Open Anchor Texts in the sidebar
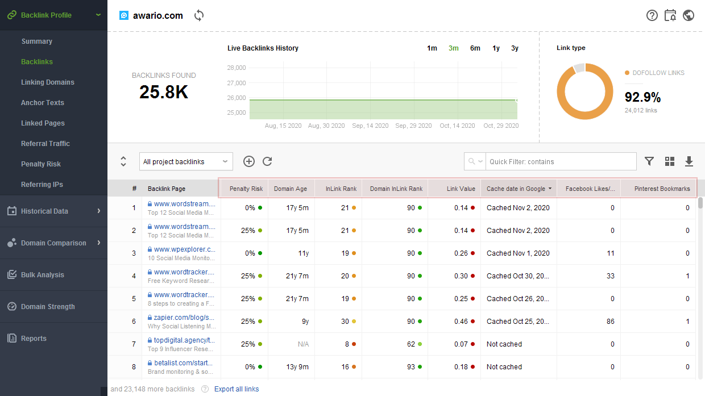 [43, 103]
